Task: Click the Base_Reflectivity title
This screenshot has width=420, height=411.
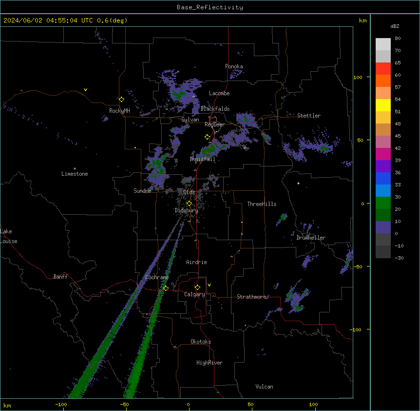Action: 210,7
